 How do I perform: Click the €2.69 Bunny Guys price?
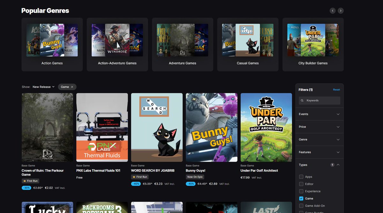pos(213,184)
